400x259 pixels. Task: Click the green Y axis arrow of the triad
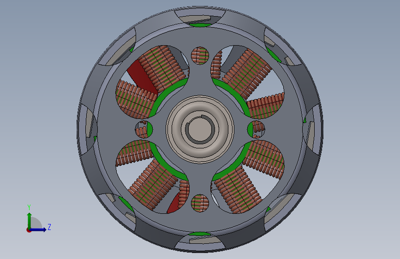30,220
